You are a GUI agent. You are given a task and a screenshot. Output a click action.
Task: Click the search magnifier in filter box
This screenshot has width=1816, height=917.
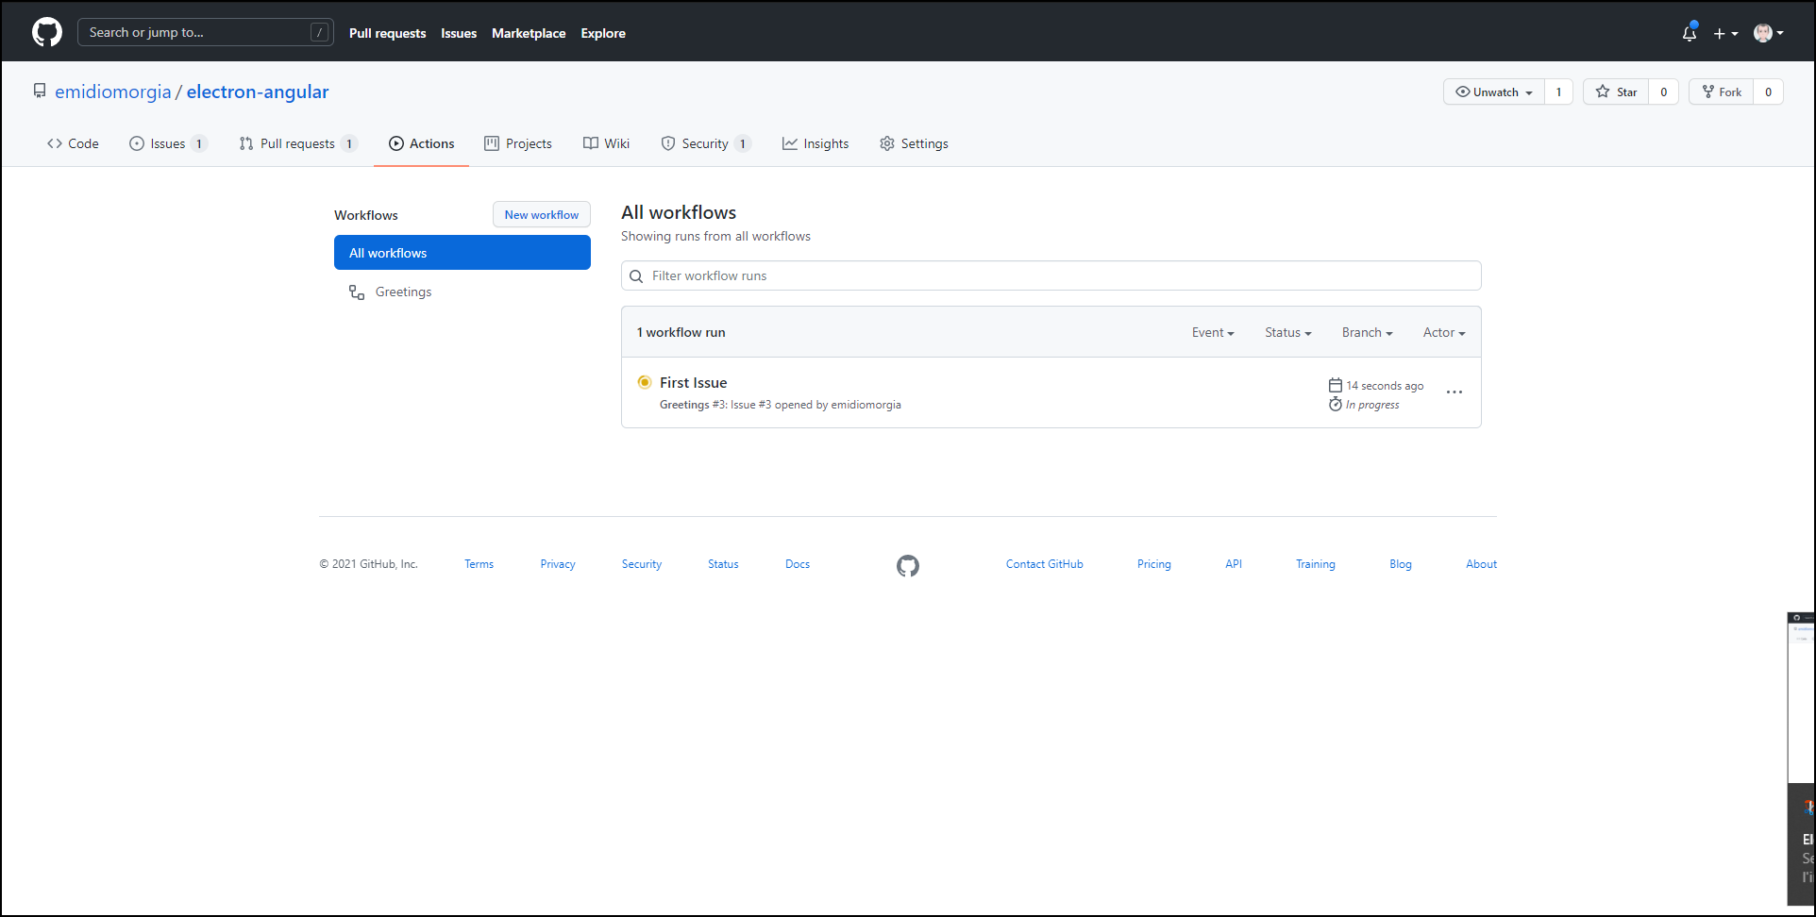pyautogui.click(x=636, y=276)
